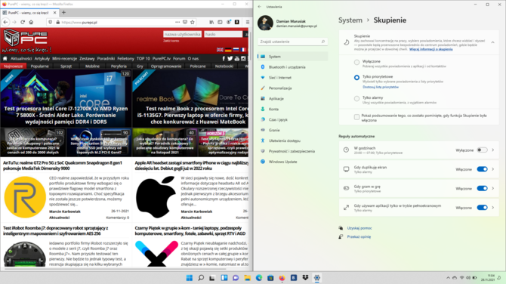Screen dimensions: 506x284
Task: Click the search magnifier in Settings search box
Action: (x=323, y=42)
